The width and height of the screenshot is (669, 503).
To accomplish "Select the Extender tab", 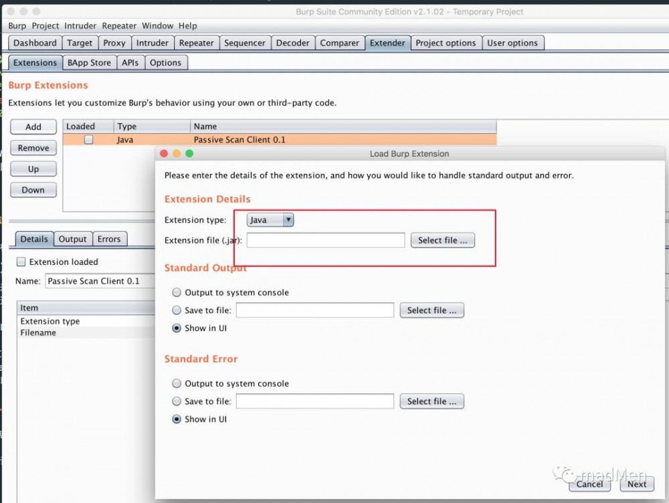I will point(387,43).
